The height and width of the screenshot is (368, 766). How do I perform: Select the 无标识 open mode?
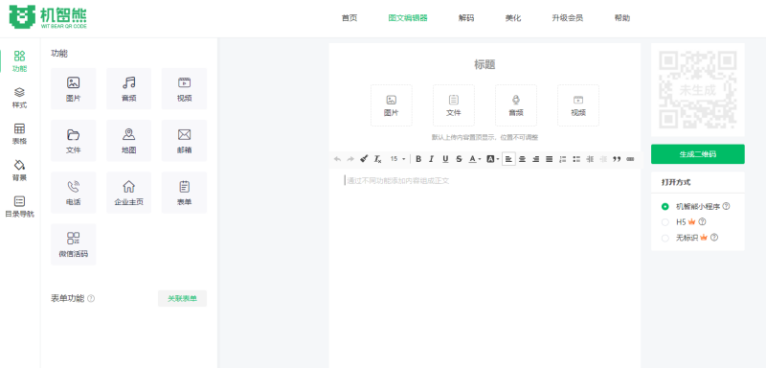coord(665,238)
